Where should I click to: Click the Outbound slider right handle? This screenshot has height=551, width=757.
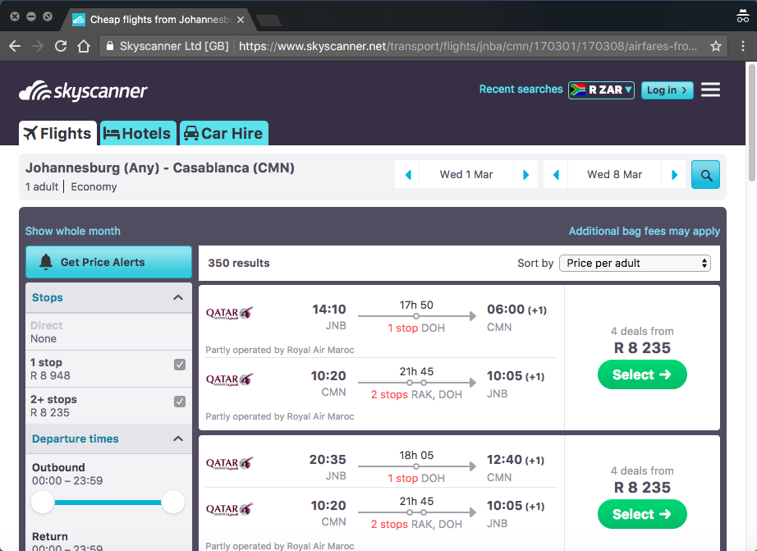pyautogui.click(x=173, y=503)
